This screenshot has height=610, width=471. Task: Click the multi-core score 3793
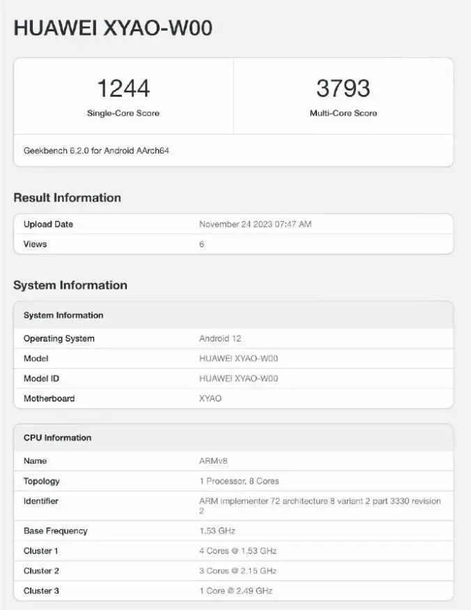tap(343, 88)
